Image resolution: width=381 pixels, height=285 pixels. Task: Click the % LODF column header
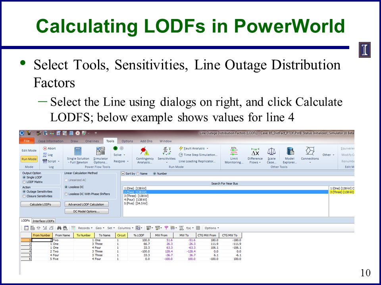click(139, 235)
